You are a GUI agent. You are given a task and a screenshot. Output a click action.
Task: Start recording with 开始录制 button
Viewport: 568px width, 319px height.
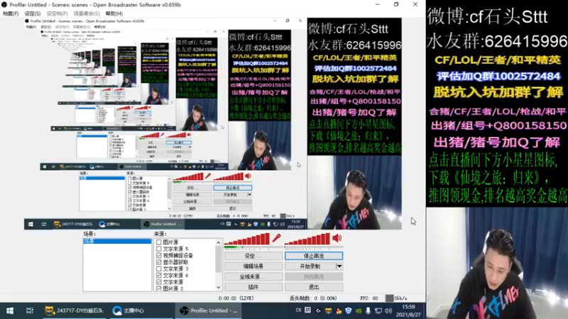click(x=310, y=267)
